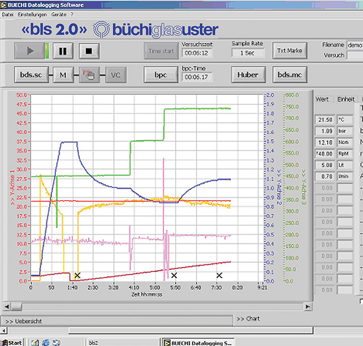Click the value field showing 40.00
The height and width of the screenshot is (346, 363).
pyautogui.click(x=325, y=154)
